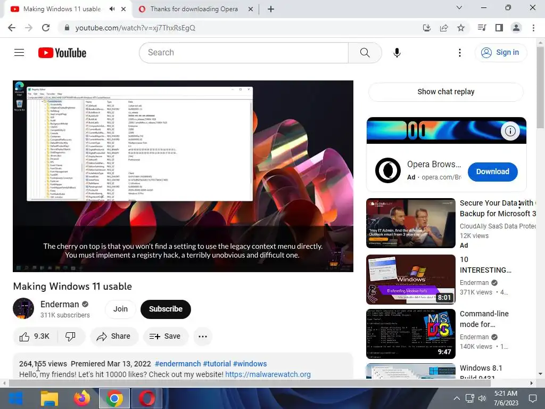Image resolution: width=545 pixels, height=409 pixels.
Task: Open the Chrome profile avatar
Action: pos(516,28)
